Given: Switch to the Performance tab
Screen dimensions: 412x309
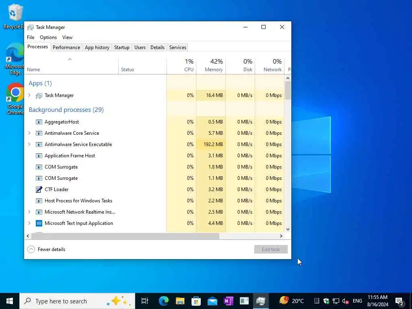Looking at the screenshot, I should [66, 47].
